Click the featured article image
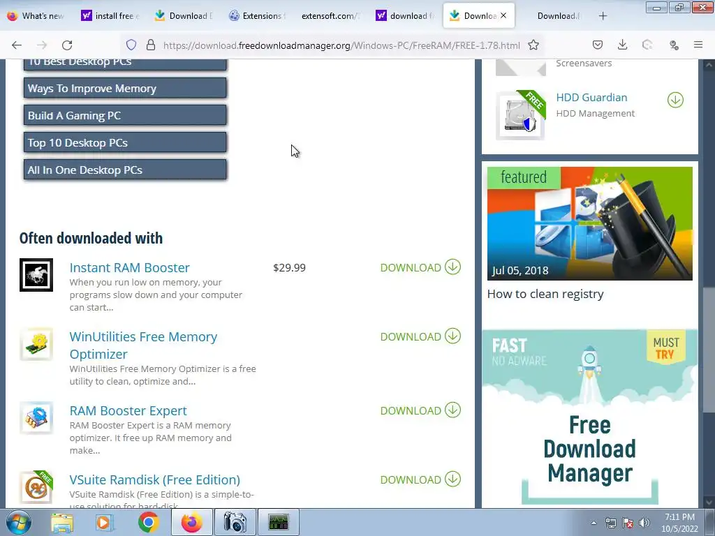Image resolution: width=715 pixels, height=536 pixels. click(x=589, y=223)
